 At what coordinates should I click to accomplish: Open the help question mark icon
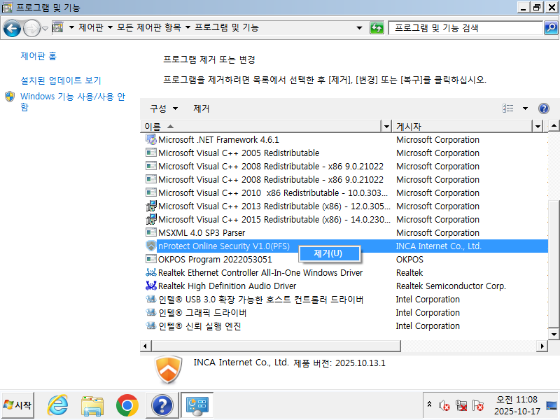pyautogui.click(x=544, y=108)
